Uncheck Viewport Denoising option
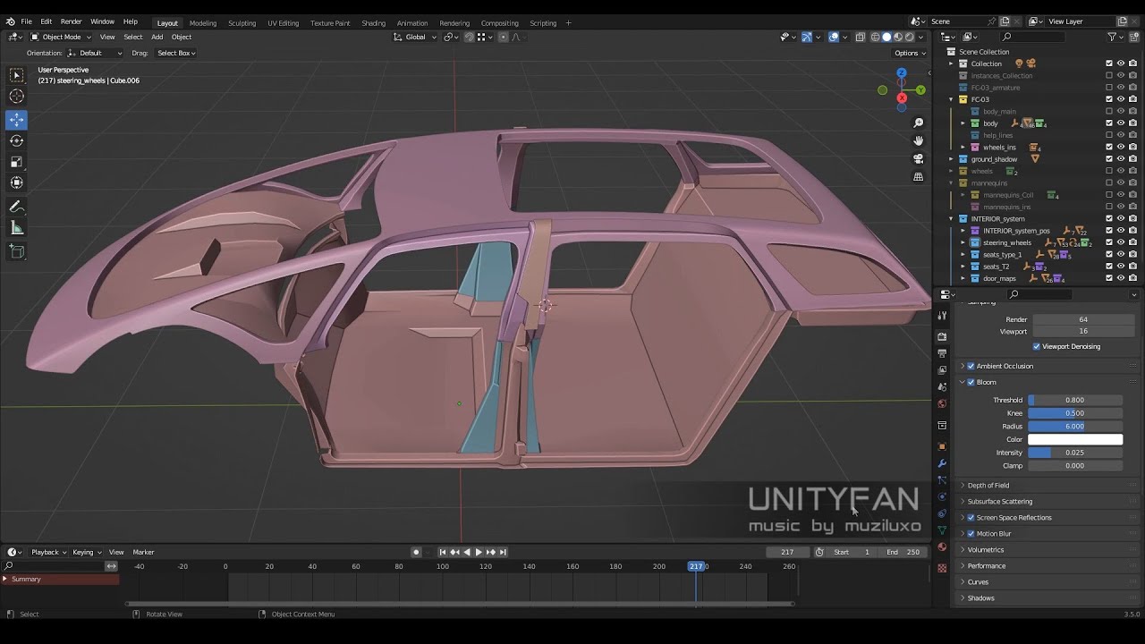The image size is (1145, 644). pos(1037,346)
